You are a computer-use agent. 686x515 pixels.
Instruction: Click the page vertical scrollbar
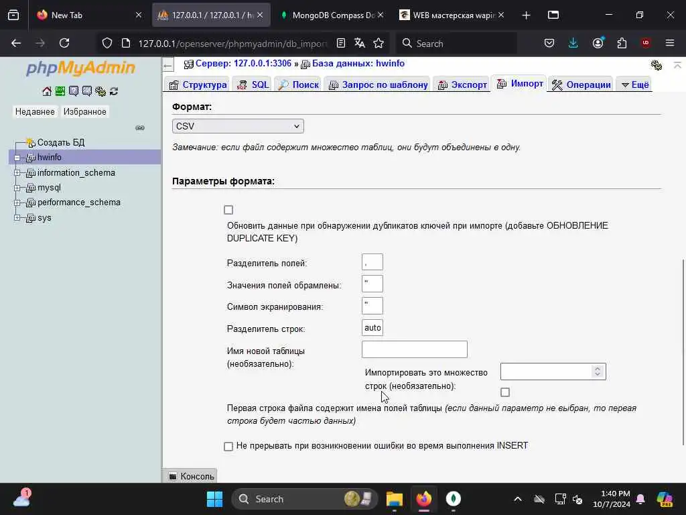[683, 353]
